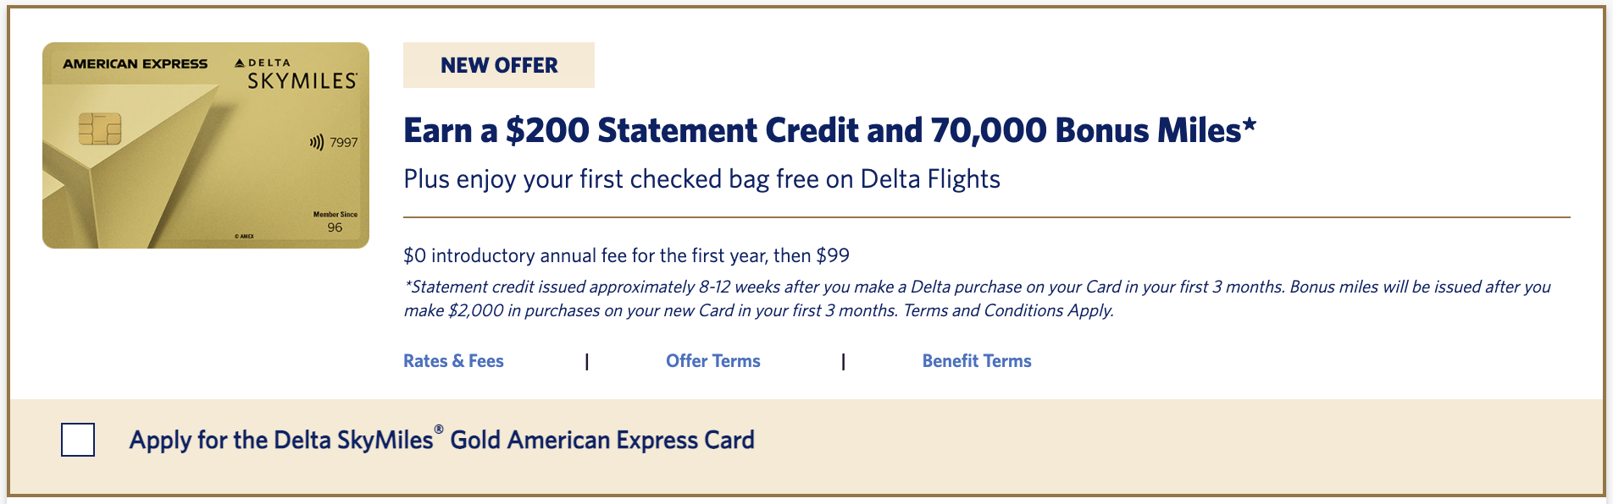Image resolution: width=1613 pixels, height=504 pixels.
Task: Click the contactless payment symbol on card
Action: (x=317, y=142)
